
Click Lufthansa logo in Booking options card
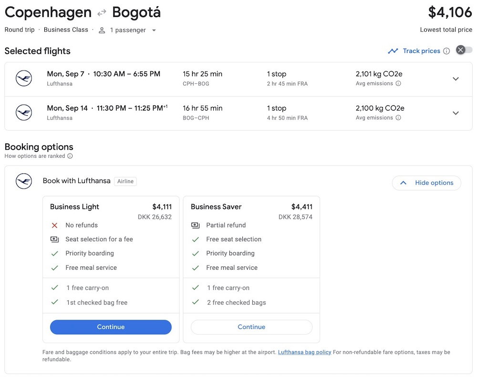click(24, 181)
